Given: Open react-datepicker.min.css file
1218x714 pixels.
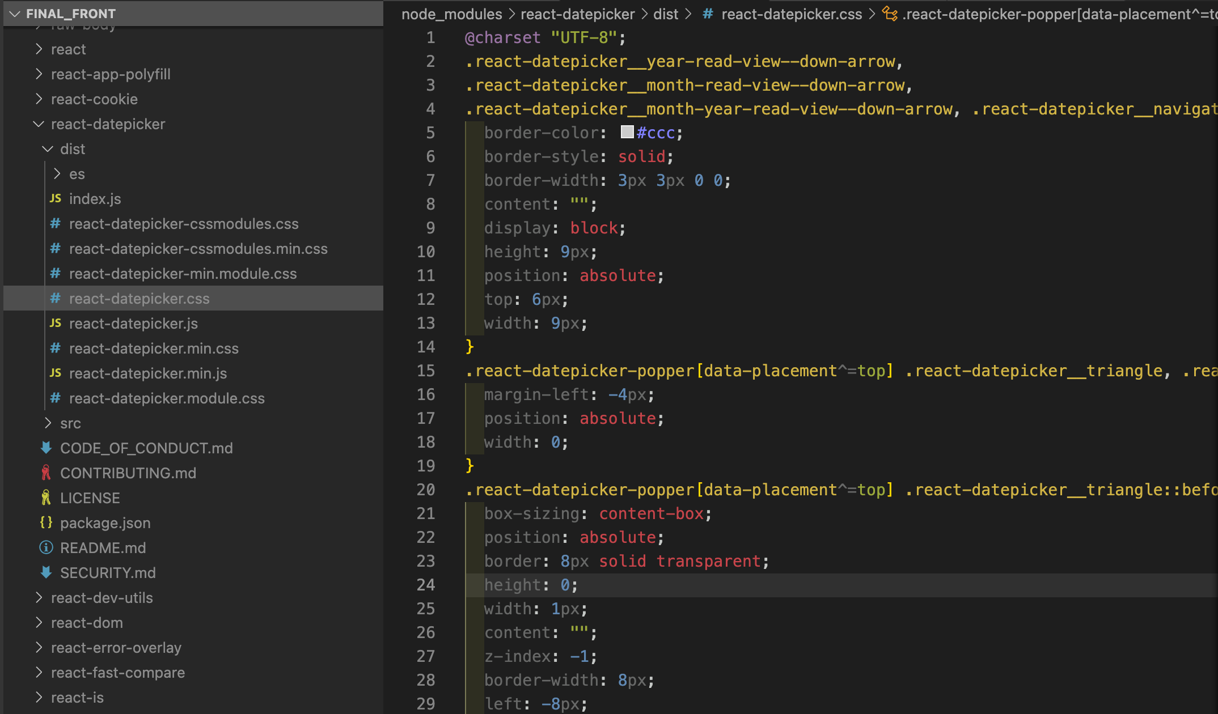Looking at the screenshot, I should coord(153,348).
